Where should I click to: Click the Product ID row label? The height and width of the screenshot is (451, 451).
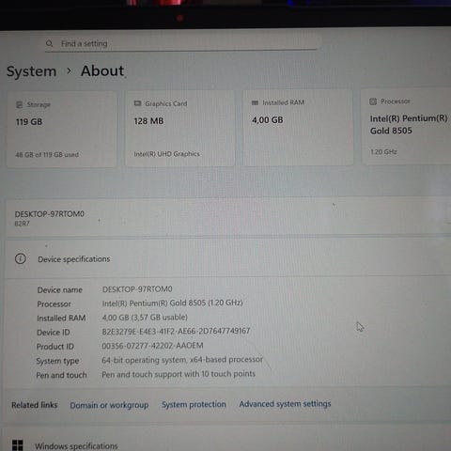pos(55,347)
